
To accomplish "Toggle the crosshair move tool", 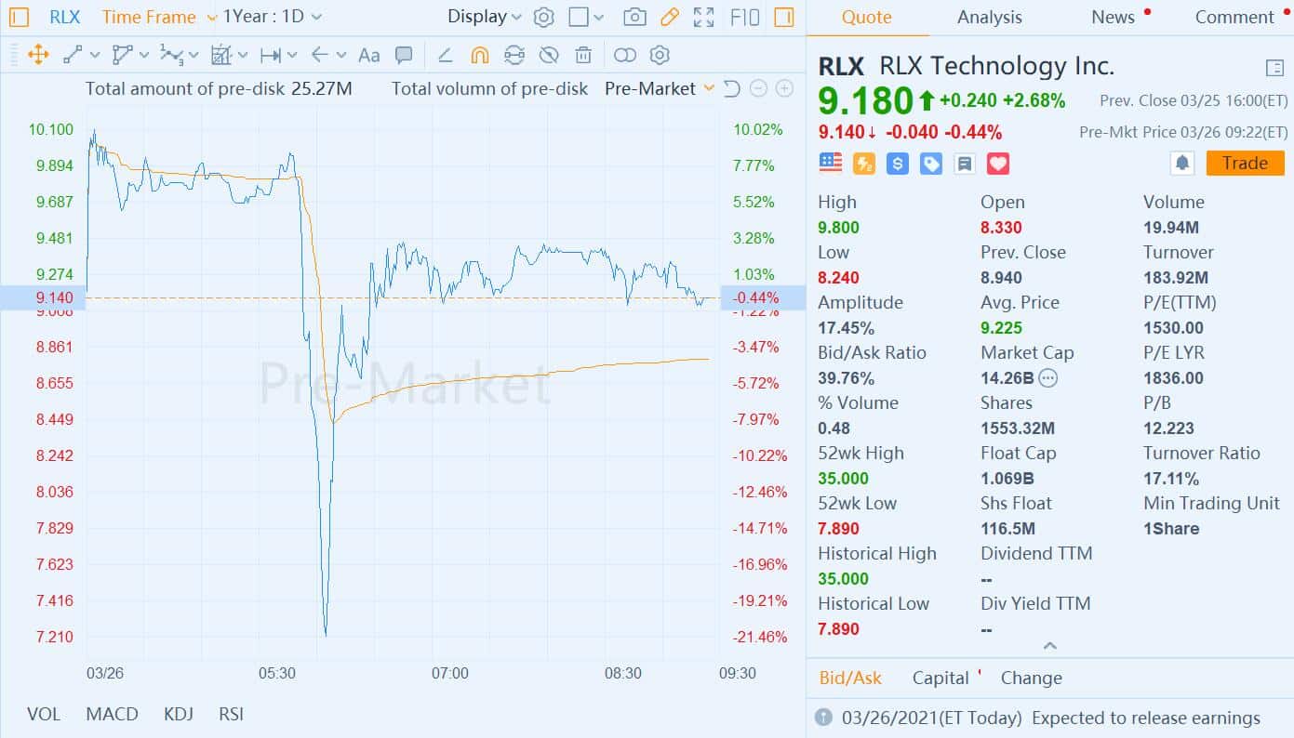I will pyautogui.click(x=37, y=55).
